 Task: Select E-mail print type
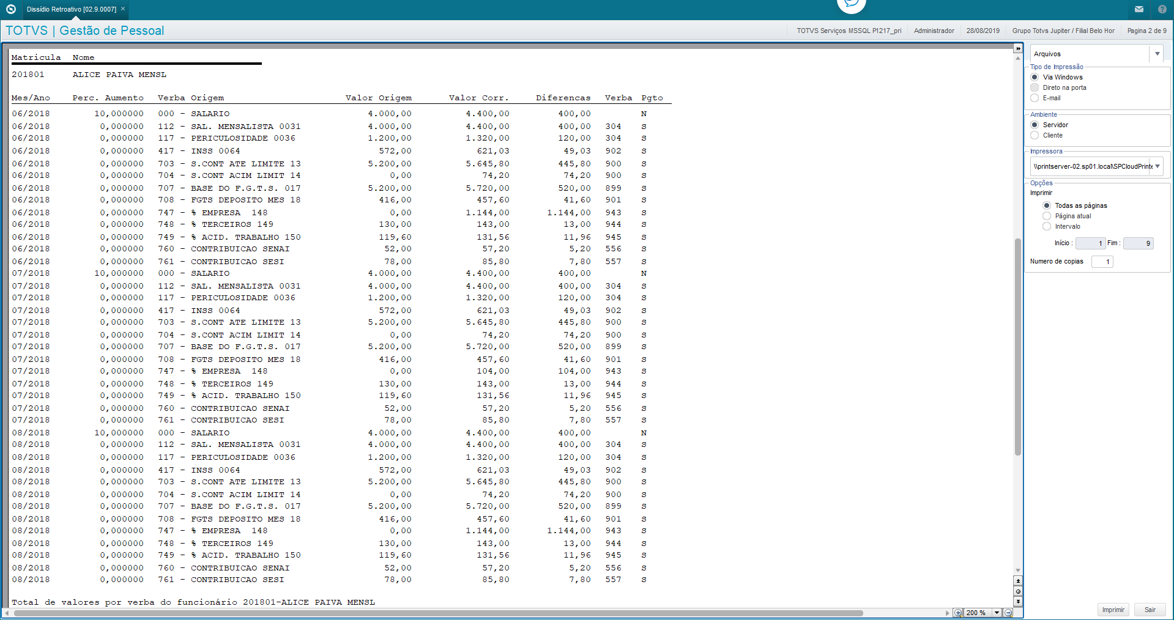click(1035, 98)
